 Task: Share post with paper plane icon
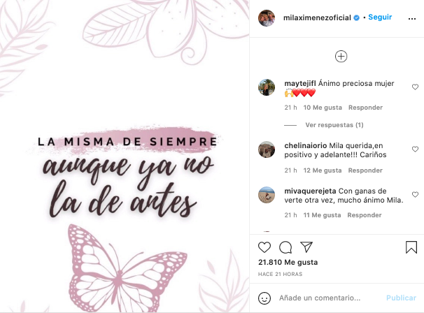[306, 247]
